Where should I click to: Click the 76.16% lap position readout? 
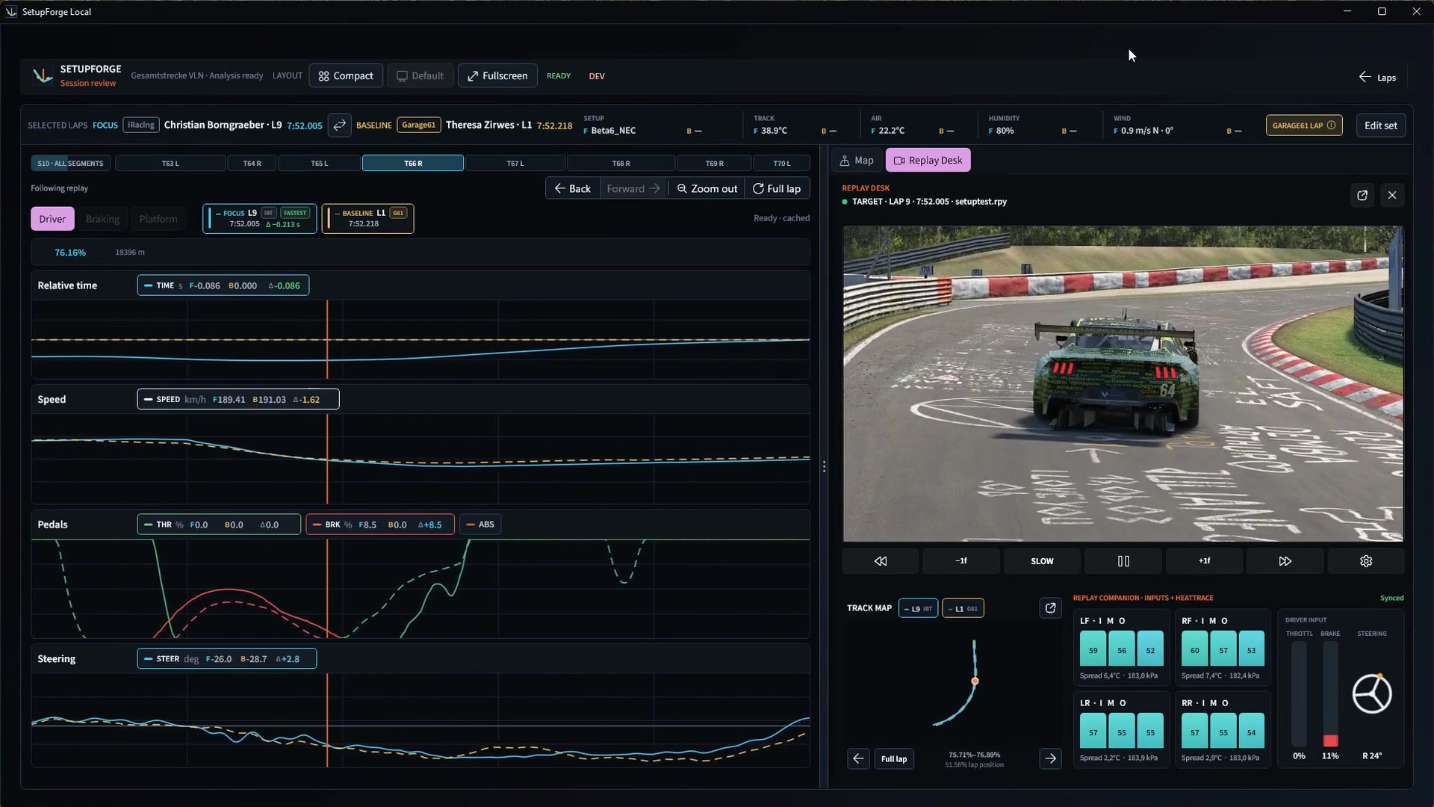(x=70, y=253)
